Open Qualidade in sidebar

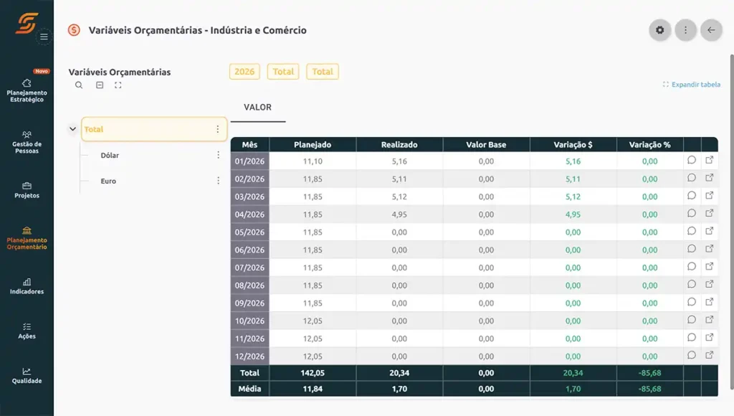(27, 376)
